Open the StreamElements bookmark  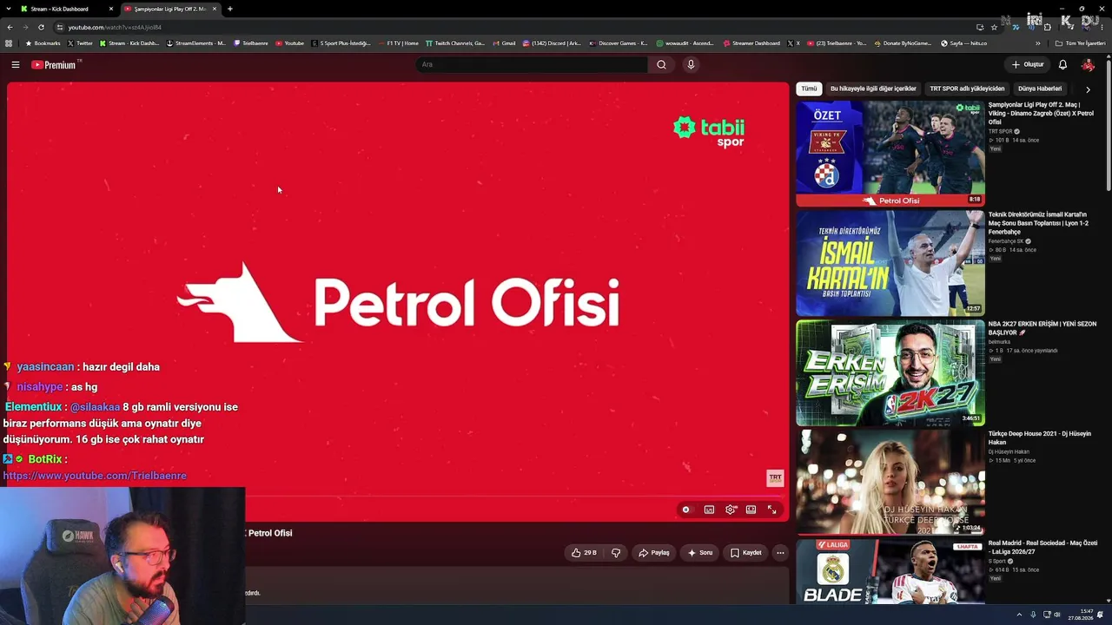tap(196, 43)
